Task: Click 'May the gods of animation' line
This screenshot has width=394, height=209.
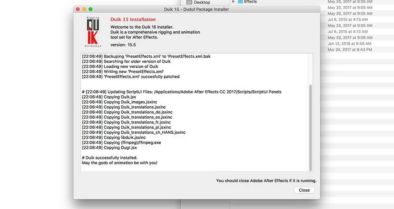Action: click(119, 163)
